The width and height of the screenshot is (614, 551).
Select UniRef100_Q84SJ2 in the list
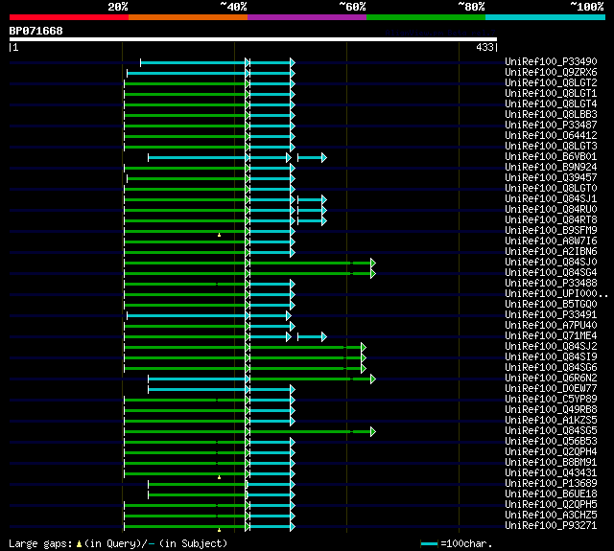(x=551, y=347)
